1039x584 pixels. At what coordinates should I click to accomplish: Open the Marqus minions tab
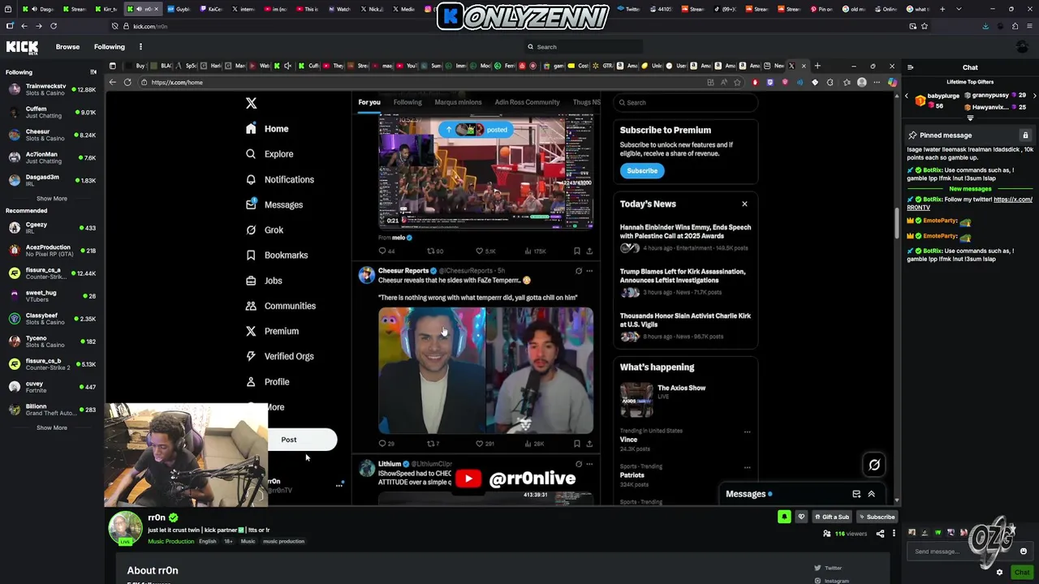pyautogui.click(x=458, y=102)
